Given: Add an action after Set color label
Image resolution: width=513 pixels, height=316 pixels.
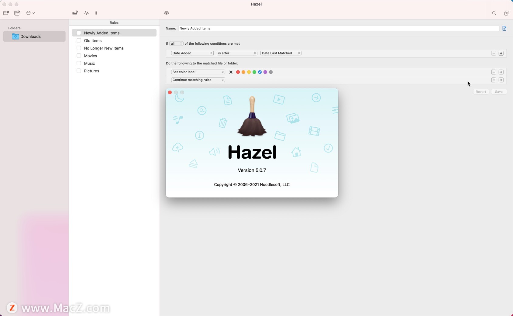Looking at the screenshot, I should pos(501,72).
